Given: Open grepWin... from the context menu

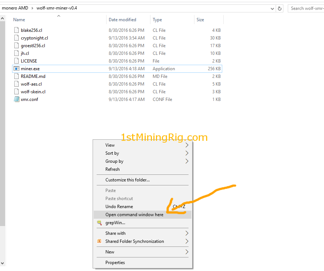Looking at the screenshot, I should pyautogui.click(x=142, y=223).
